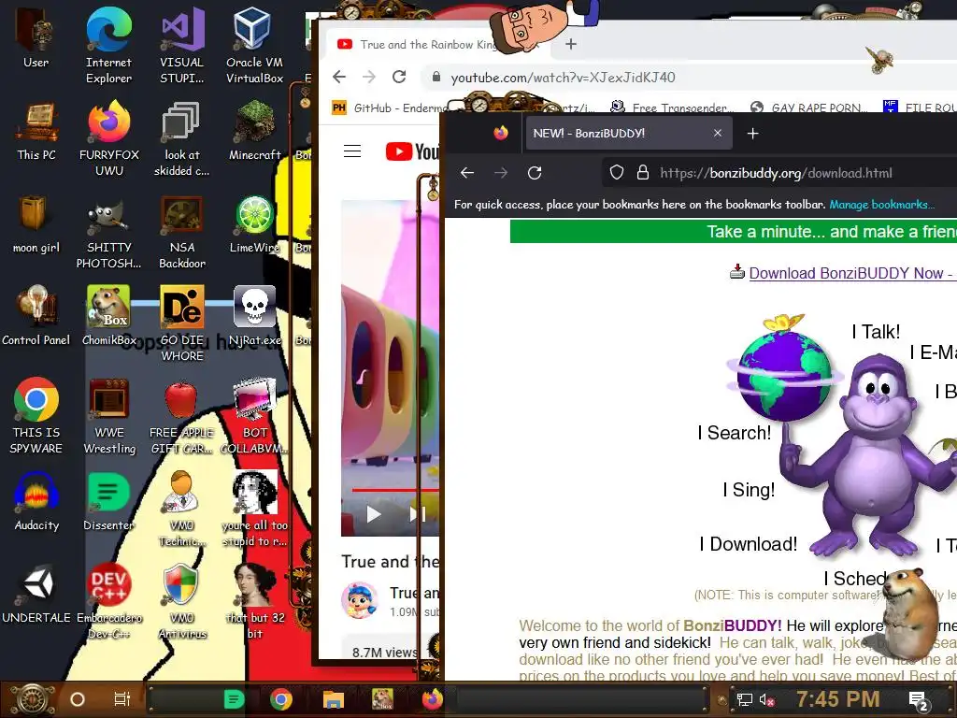The height and width of the screenshot is (718, 957).
Task: Click the Firefox site padlock icon
Action: pos(643,173)
